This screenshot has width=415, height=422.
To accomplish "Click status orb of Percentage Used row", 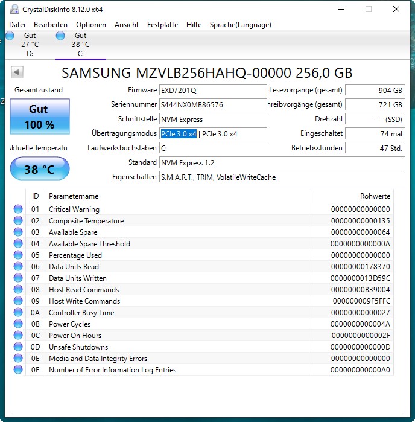I will click(18, 255).
